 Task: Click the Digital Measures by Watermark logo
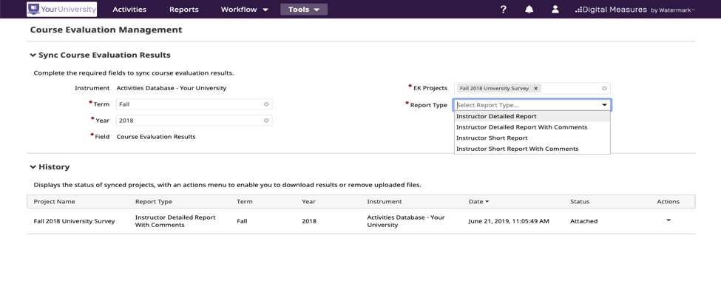[634, 10]
